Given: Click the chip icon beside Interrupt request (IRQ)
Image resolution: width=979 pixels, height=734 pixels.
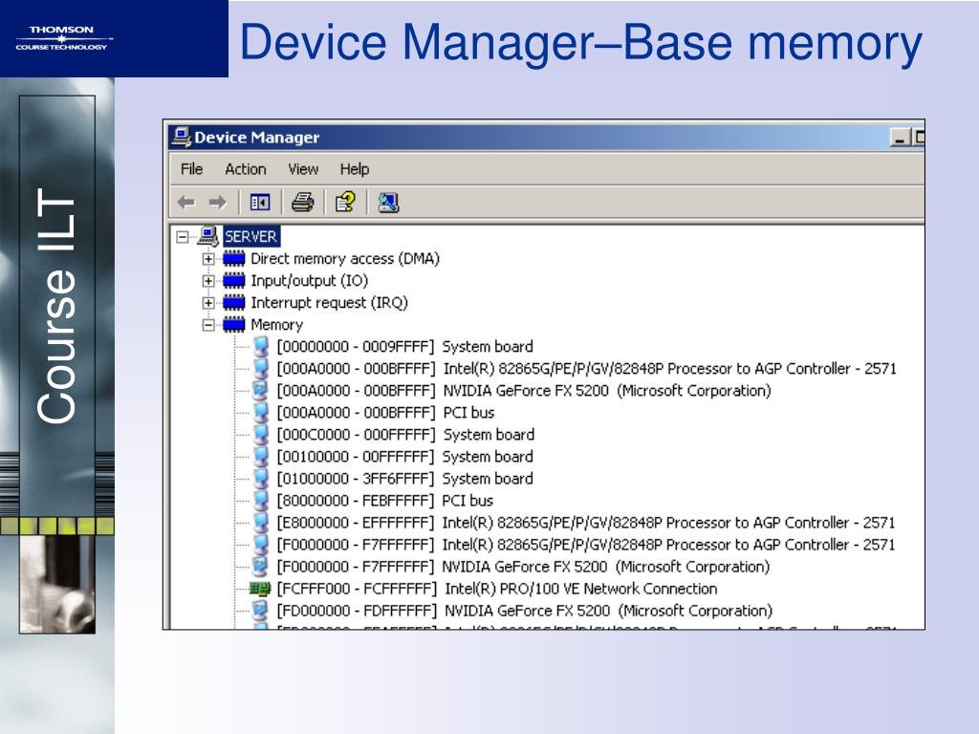Looking at the screenshot, I should click(234, 303).
